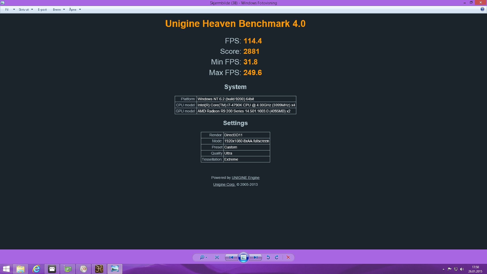This screenshot has height=274, width=487.
Task: Click the Quality Ultra cell
Action: tap(247, 153)
